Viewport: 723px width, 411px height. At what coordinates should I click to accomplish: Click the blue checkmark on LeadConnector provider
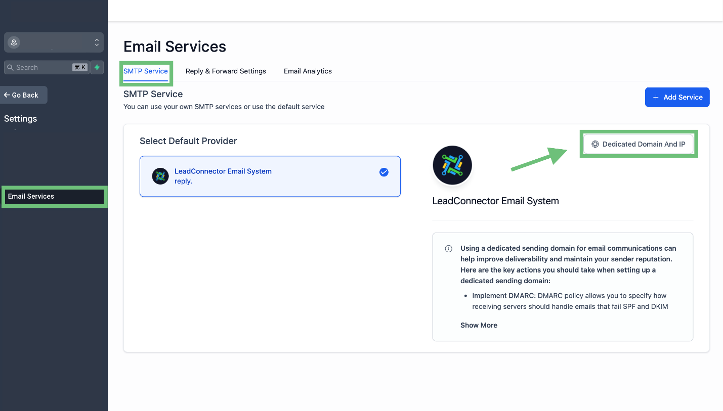pos(384,172)
